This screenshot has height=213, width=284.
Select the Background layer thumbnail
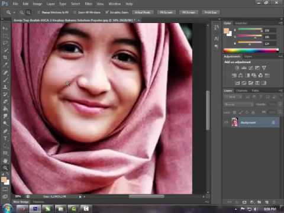(235, 122)
